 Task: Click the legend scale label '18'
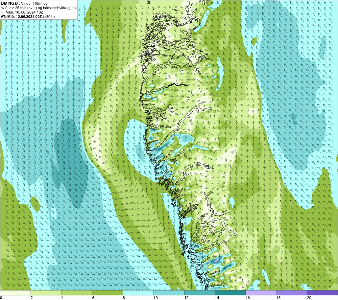point(279,298)
